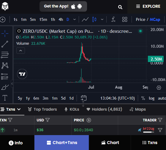This screenshot has height=150, width=166.
Task: Select the Fibonacci retracement tool
Action: click(5, 55)
